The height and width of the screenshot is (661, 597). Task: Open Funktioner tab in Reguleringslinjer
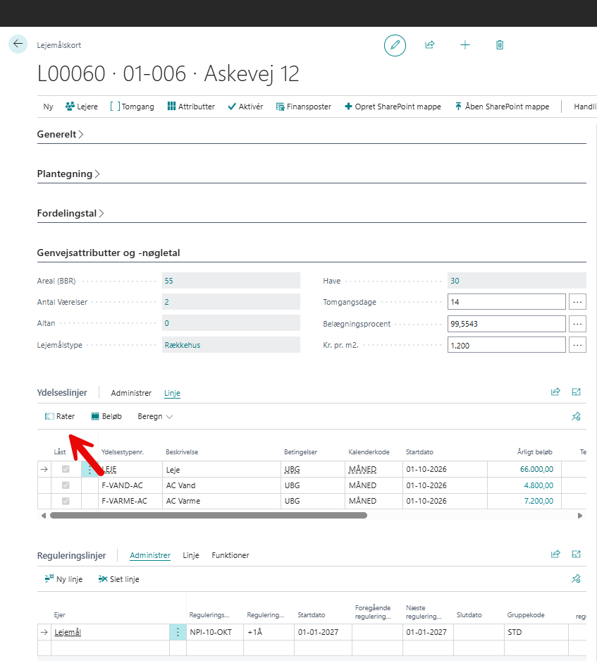[230, 556]
